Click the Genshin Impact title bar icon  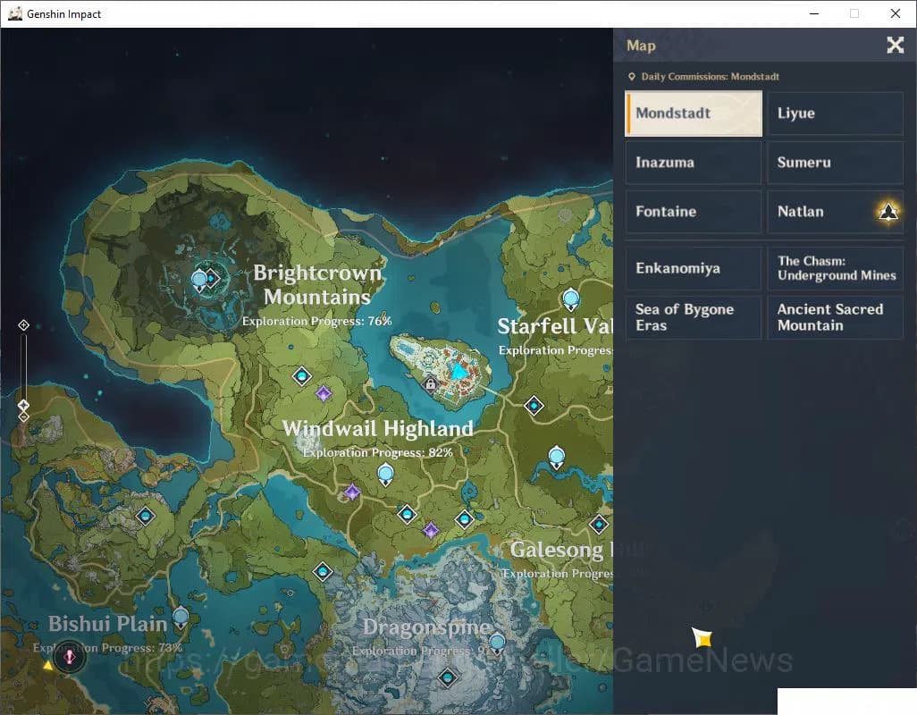14,13
